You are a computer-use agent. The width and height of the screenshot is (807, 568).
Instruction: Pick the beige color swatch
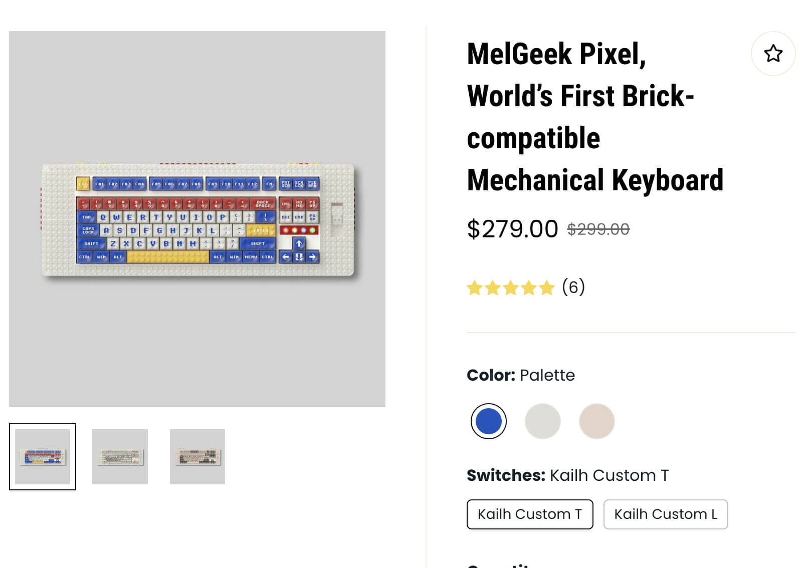pyautogui.click(x=596, y=421)
